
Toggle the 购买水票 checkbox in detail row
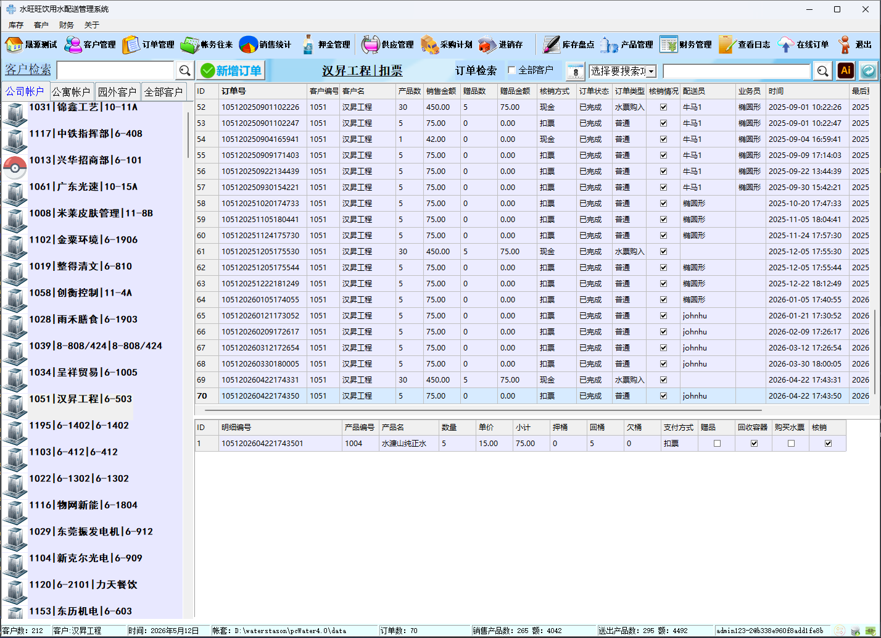791,443
